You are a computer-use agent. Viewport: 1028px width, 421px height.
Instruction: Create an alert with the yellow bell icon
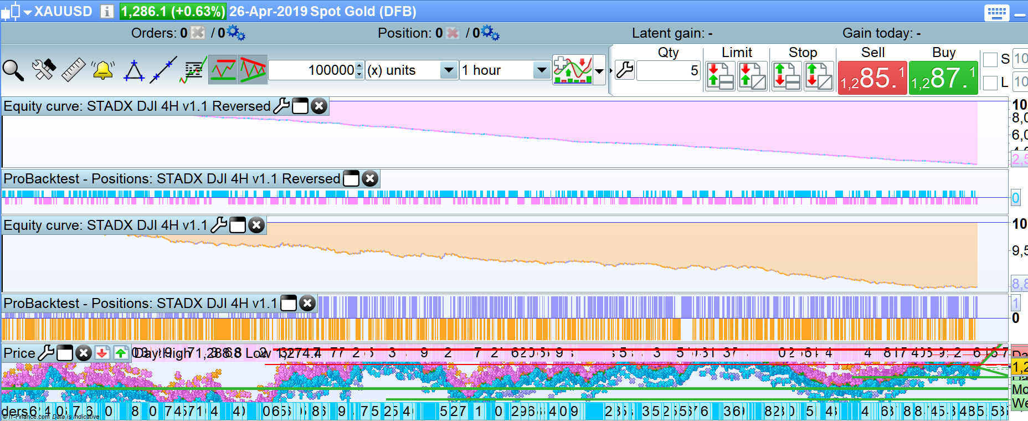[103, 70]
